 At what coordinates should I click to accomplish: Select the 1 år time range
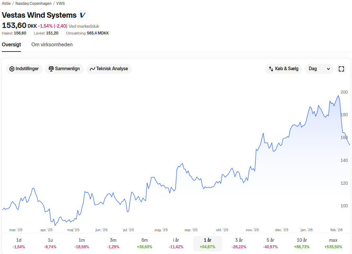pyautogui.click(x=208, y=243)
